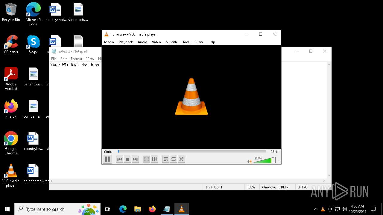The image size is (383, 215).
Task: Stop playback in VLC
Action: 127,159
